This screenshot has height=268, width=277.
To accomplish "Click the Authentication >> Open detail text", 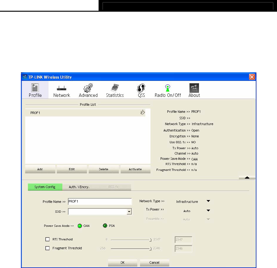I will tap(181, 130).
